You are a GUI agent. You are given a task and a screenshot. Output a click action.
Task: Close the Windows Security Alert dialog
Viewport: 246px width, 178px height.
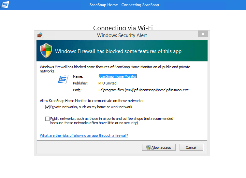(x=203, y=34)
